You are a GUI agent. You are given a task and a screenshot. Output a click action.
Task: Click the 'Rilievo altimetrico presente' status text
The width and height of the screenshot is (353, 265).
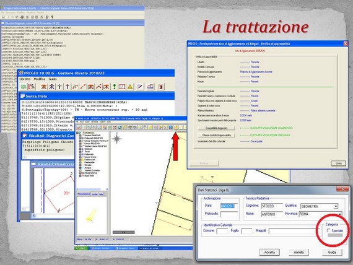263,111
